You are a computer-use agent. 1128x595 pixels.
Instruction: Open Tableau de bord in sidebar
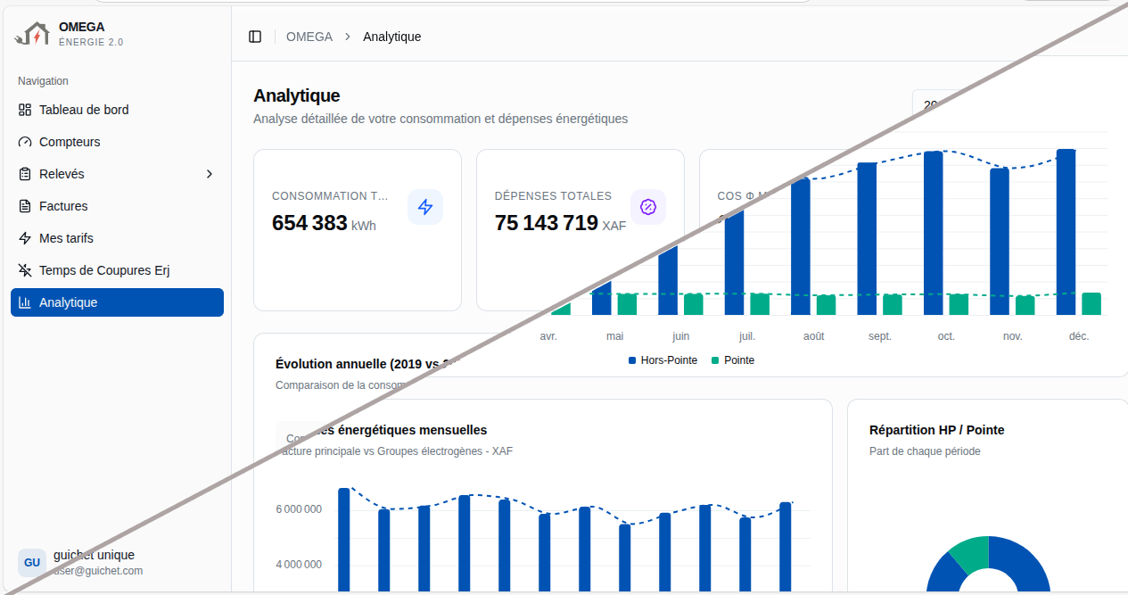117,110
